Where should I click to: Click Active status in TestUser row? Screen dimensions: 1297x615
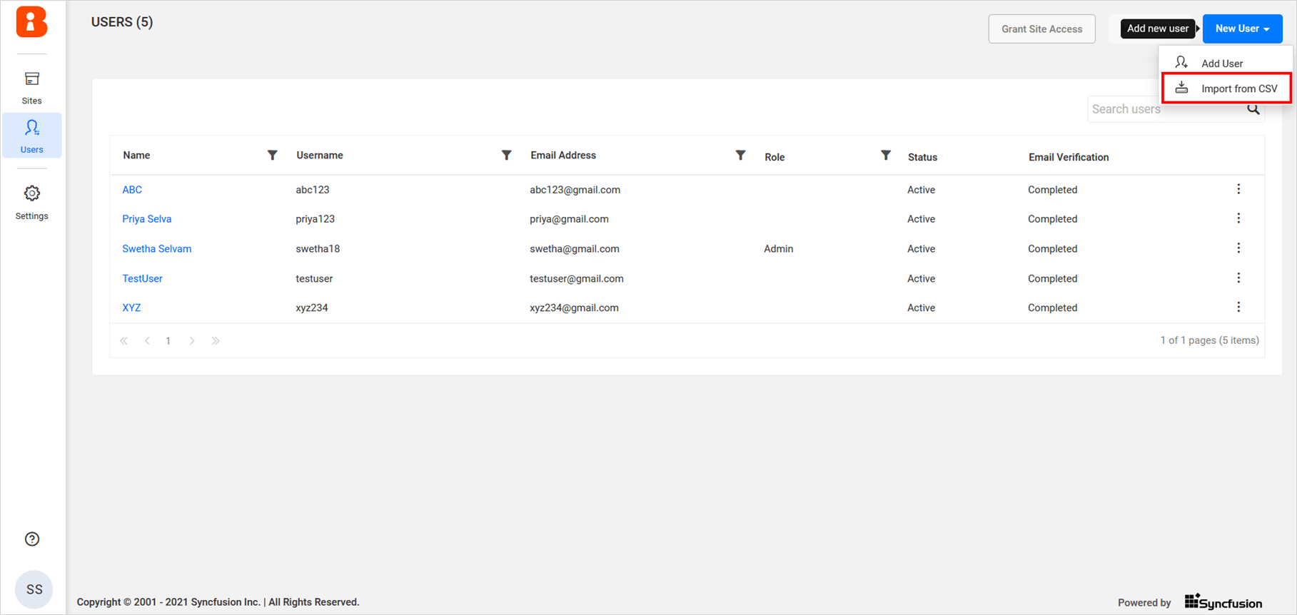point(921,279)
